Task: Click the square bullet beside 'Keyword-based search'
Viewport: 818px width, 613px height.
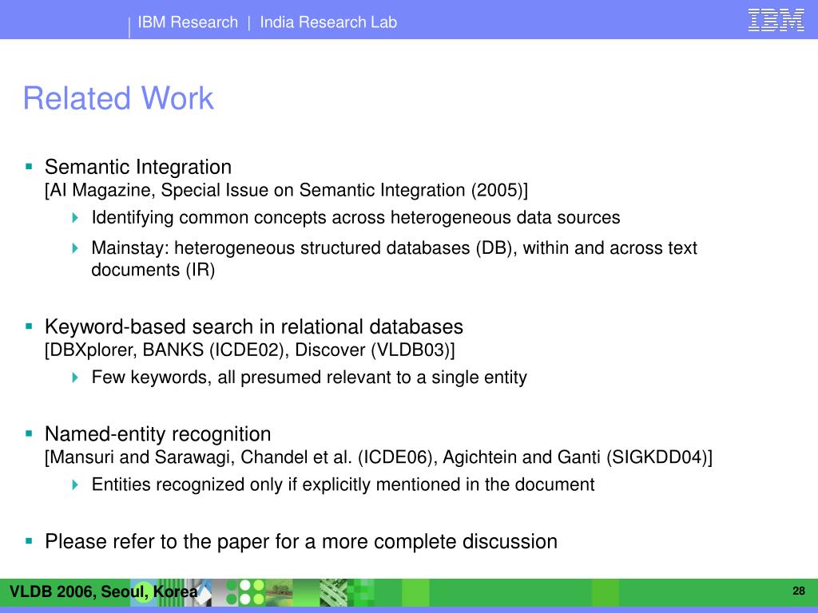Action: click(29, 326)
